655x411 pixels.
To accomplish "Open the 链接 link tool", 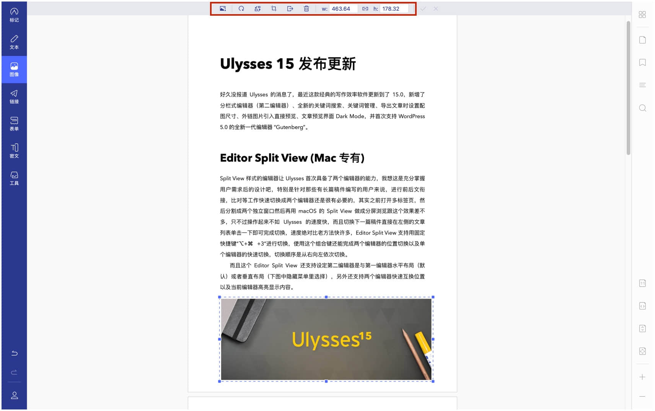I will (x=14, y=96).
